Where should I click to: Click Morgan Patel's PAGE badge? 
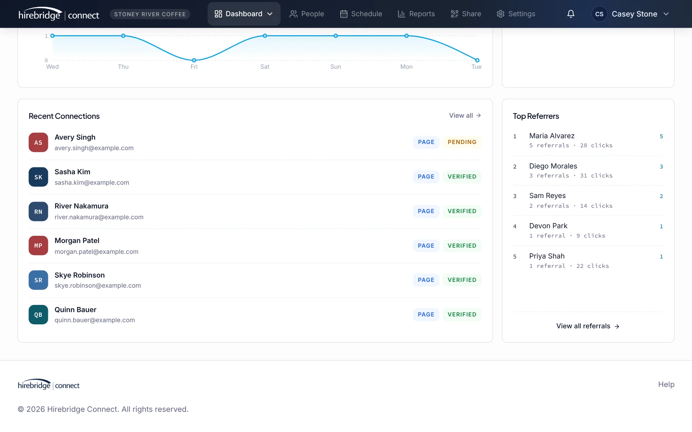(426, 246)
